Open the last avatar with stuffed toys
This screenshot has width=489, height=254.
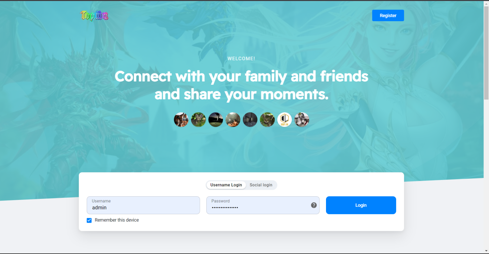pyautogui.click(x=302, y=120)
